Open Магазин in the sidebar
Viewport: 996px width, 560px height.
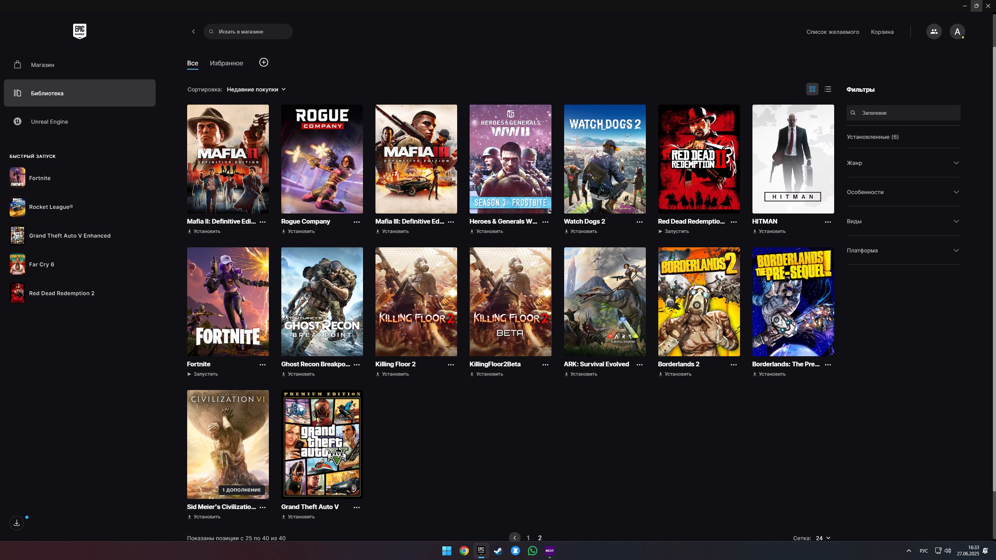80,65
